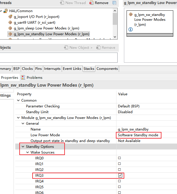The width and height of the screenshot is (177, 194).
Task: Click the g_uart9 UART module icon
Action: (11, 23)
